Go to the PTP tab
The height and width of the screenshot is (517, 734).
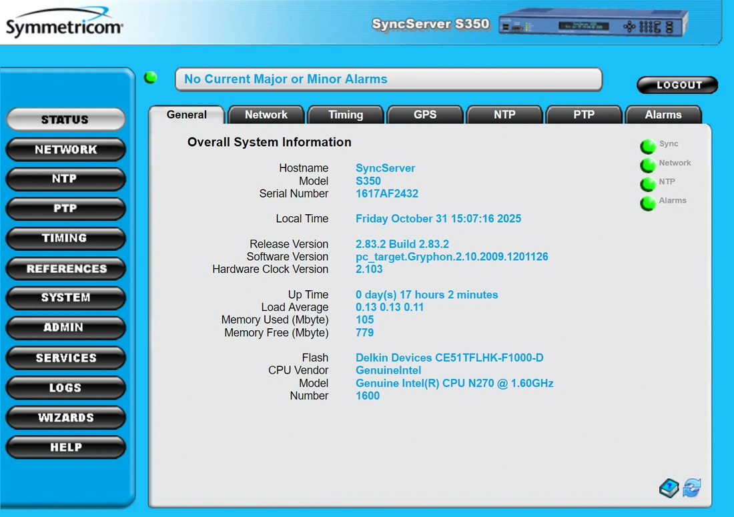click(583, 115)
